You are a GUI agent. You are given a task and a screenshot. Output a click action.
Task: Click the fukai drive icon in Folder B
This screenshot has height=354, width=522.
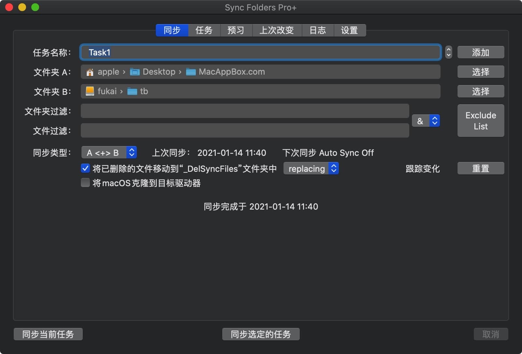(x=90, y=91)
